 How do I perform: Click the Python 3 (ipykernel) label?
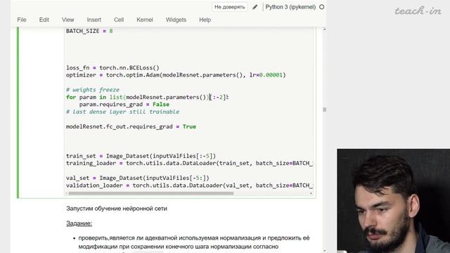pos(290,7)
